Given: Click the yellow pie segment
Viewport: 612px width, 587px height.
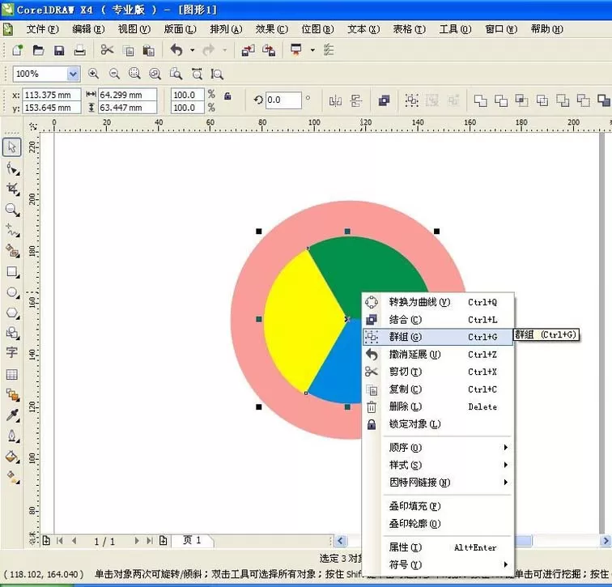Looking at the screenshot, I should [x=303, y=320].
